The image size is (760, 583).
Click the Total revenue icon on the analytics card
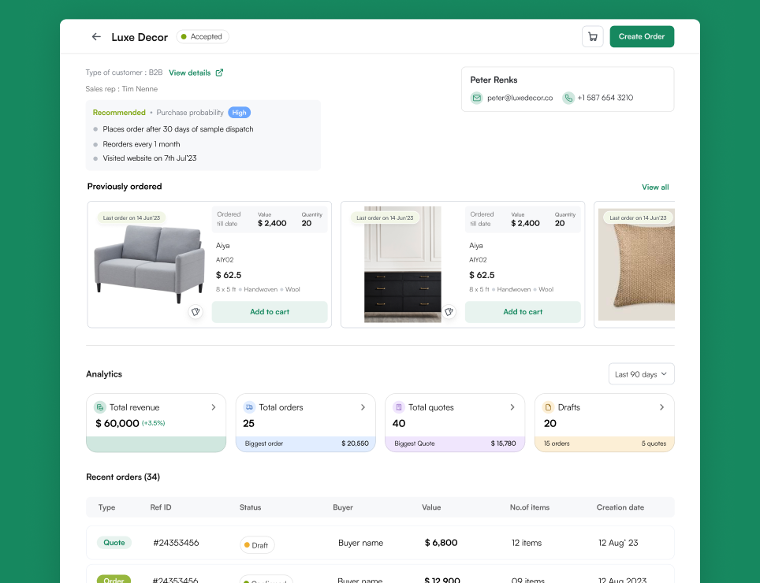tap(99, 407)
